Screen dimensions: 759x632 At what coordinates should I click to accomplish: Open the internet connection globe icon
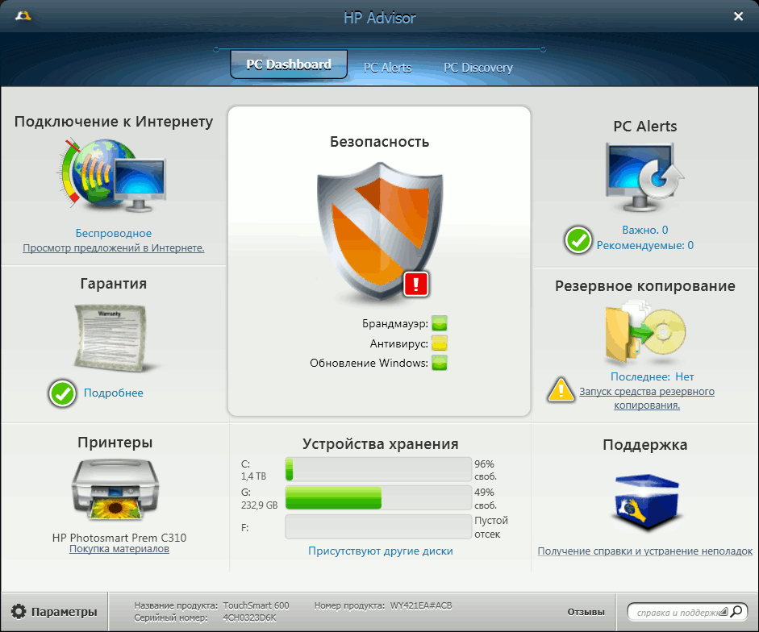[x=112, y=177]
